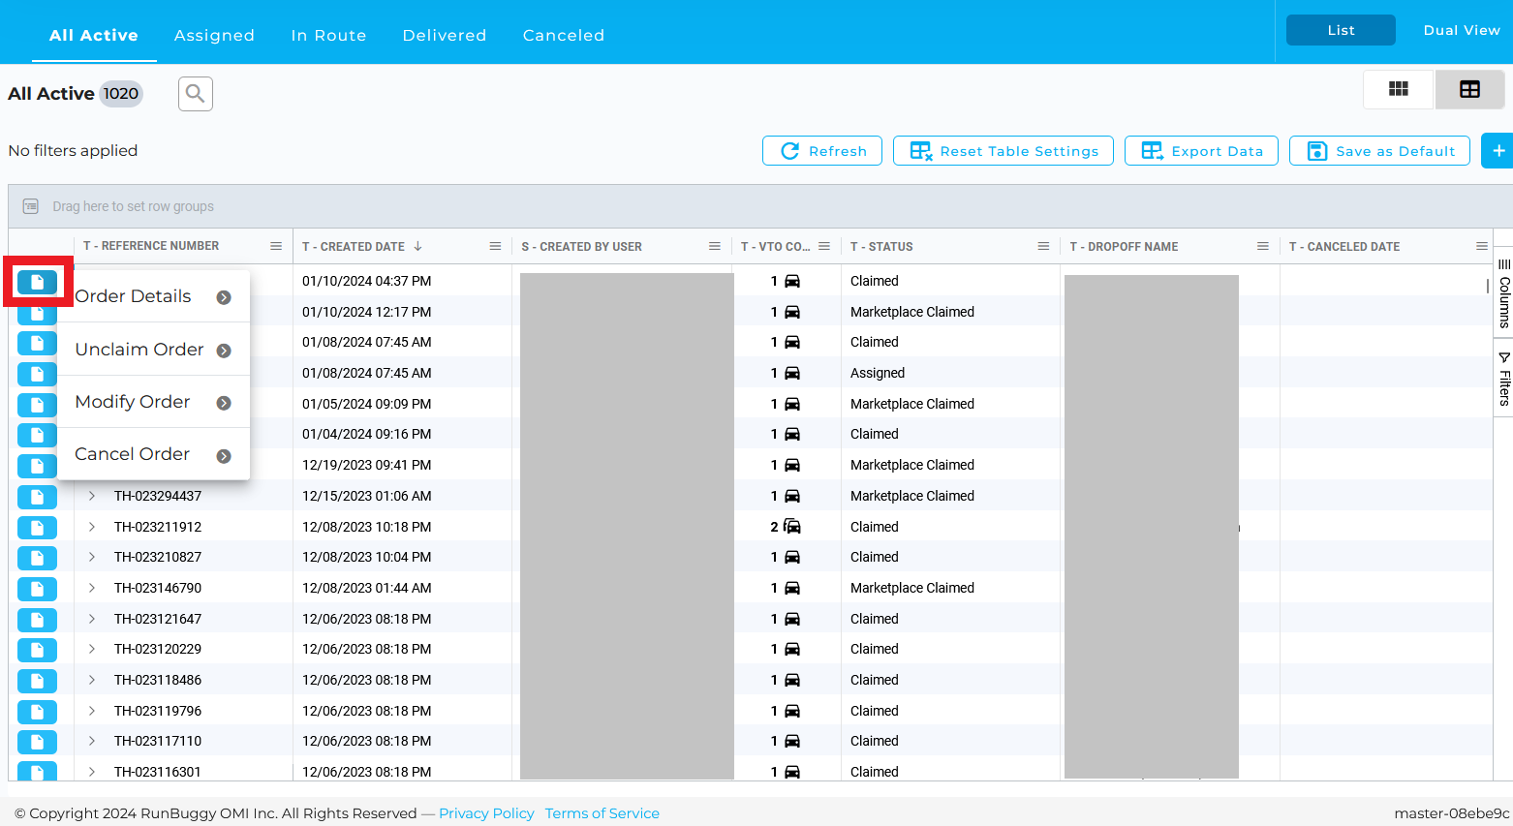Sort by T - Status header

(881, 247)
